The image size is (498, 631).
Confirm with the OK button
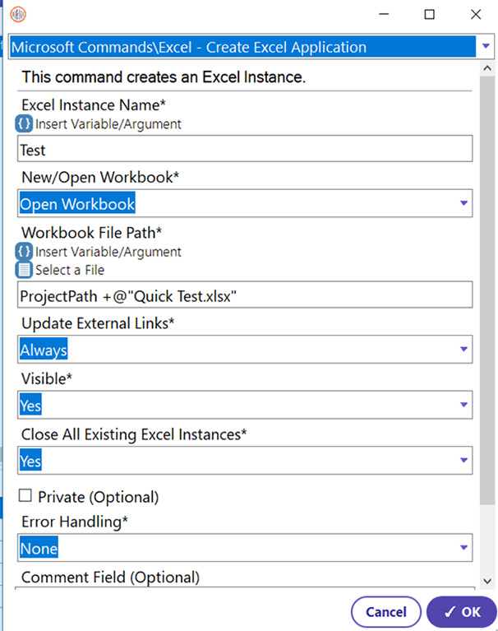(x=462, y=612)
